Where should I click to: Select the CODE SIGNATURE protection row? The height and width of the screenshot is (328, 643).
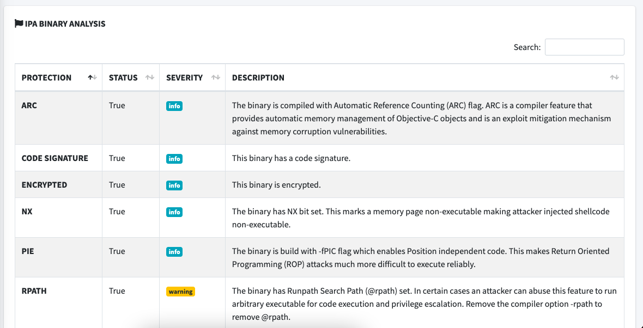(54, 158)
